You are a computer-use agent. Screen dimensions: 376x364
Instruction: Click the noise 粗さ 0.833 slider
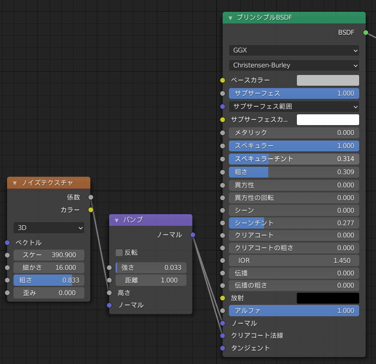pyautogui.click(x=49, y=280)
